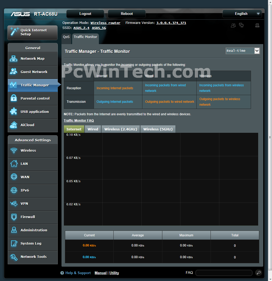The width and height of the screenshot is (272, 281).
Task: Open the Traffic Monitor FAQ link
Action: [79, 120]
